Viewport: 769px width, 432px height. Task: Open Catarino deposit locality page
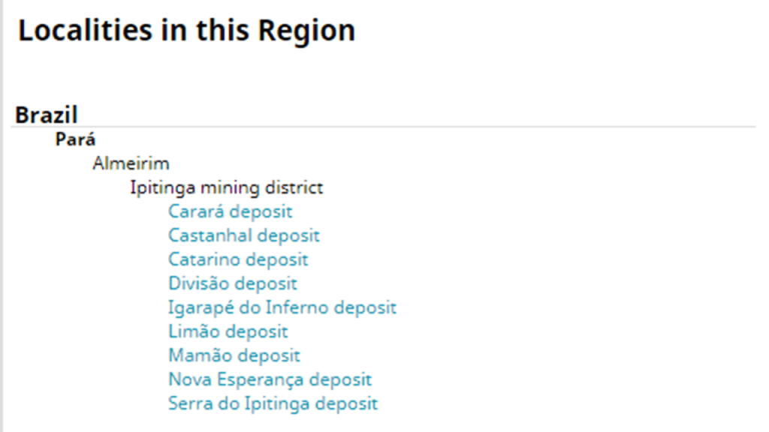coord(238,259)
